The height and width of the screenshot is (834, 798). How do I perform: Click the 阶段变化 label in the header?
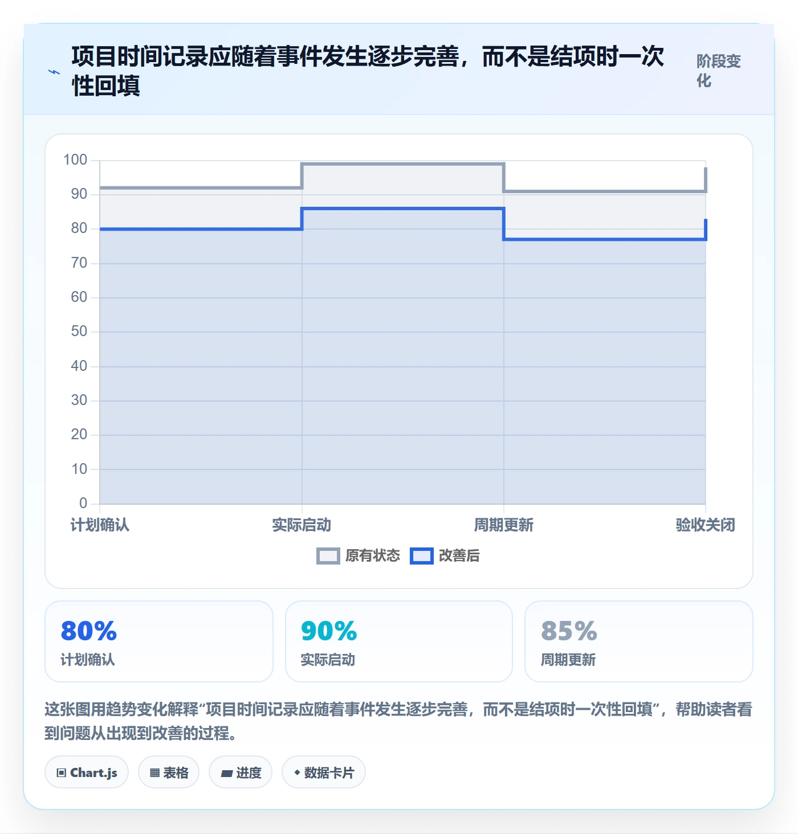[719, 71]
